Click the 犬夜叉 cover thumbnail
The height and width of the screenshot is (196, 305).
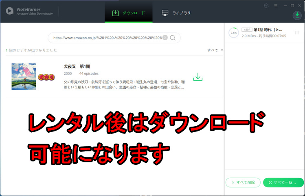point(24,77)
